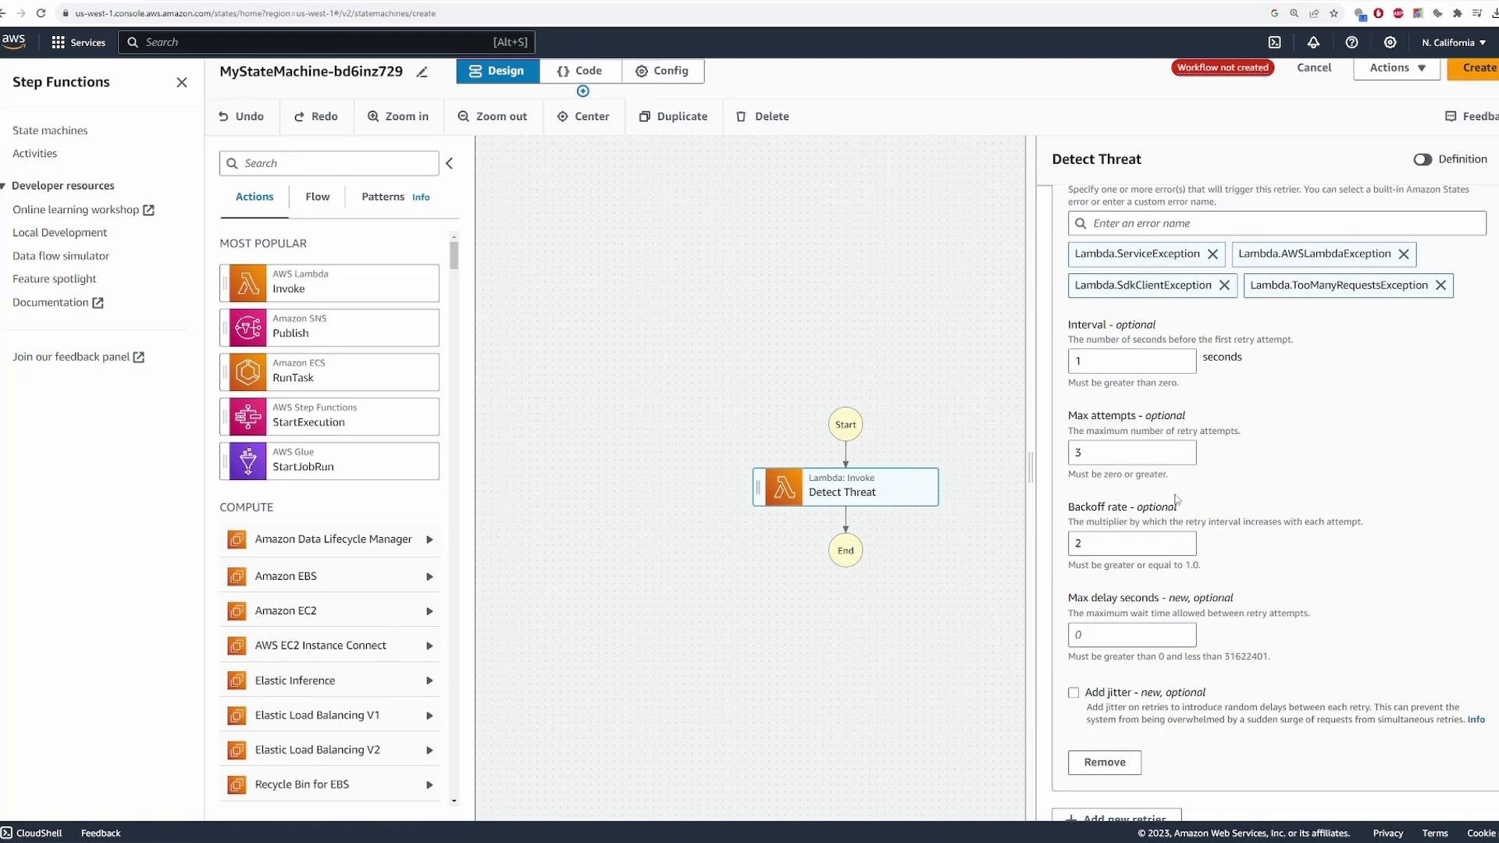The width and height of the screenshot is (1499, 843).
Task: Collapse the states browser panel chevron
Action: click(450, 163)
